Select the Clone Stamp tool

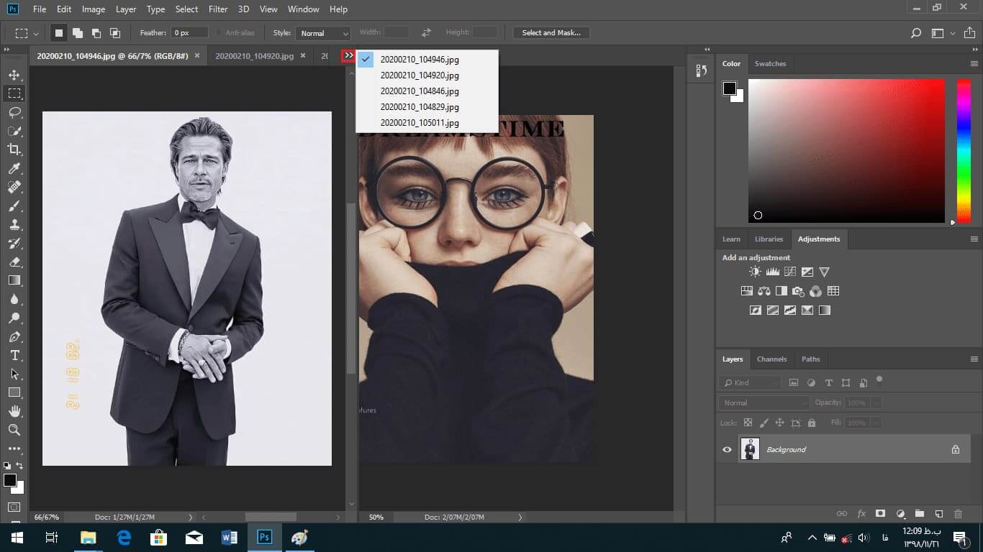pos(14,224)
